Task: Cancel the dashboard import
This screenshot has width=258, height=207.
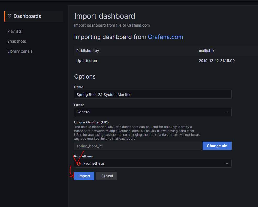Action: coord(107,176)
